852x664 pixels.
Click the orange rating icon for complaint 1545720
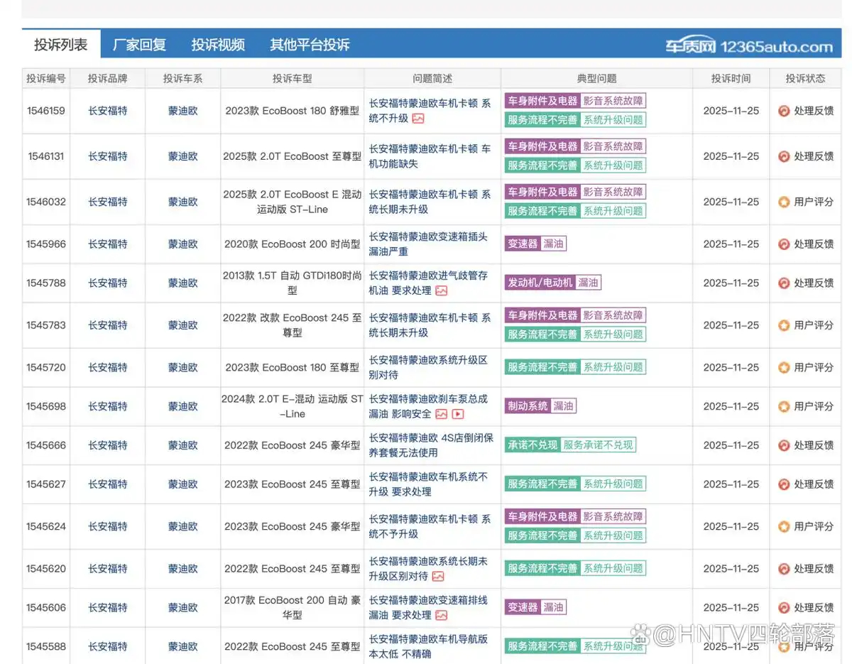[x=784, y=367]
